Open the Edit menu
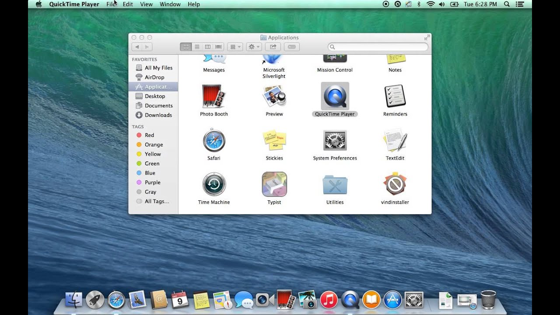The height and width of the screenshot is (315, 560). (128, 4)
